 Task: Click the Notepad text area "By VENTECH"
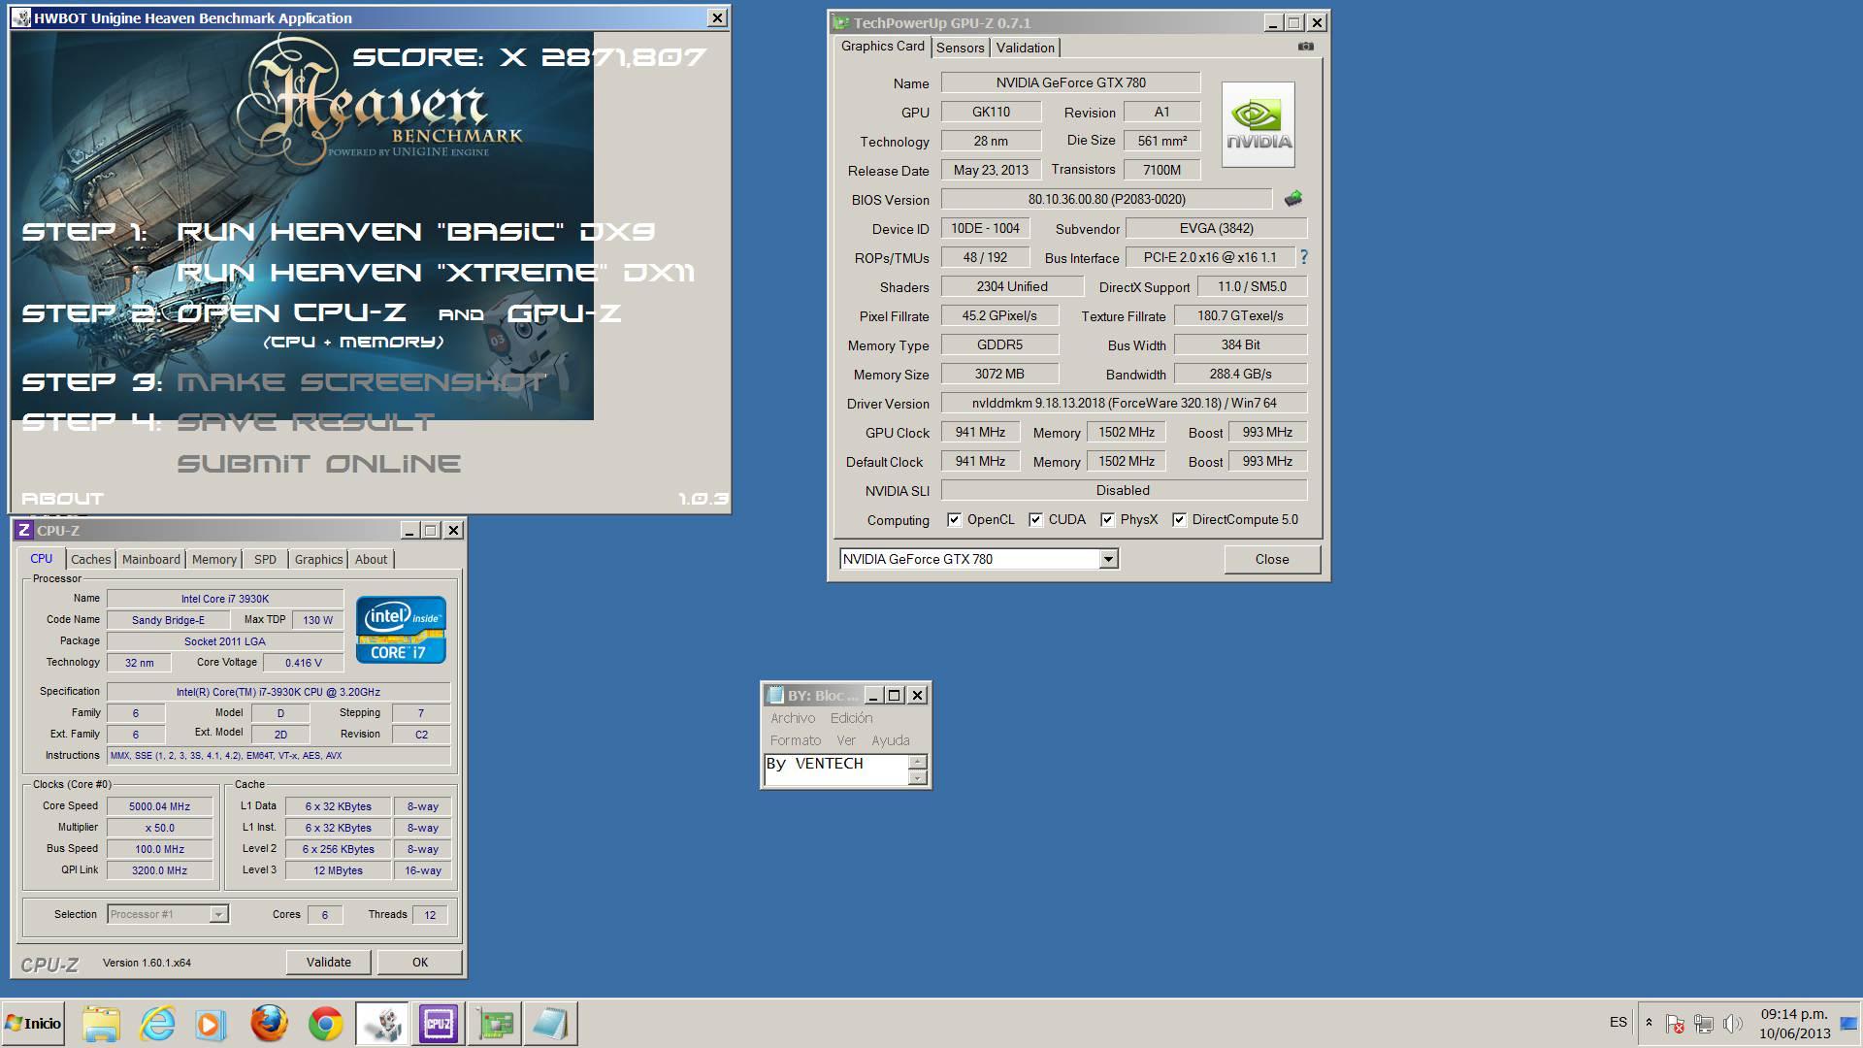(836, 770)
